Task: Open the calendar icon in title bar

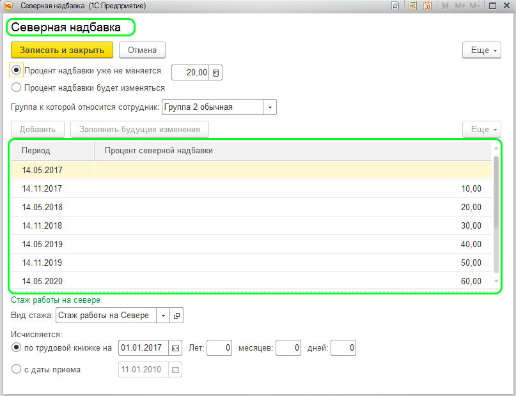Action: 428,6
